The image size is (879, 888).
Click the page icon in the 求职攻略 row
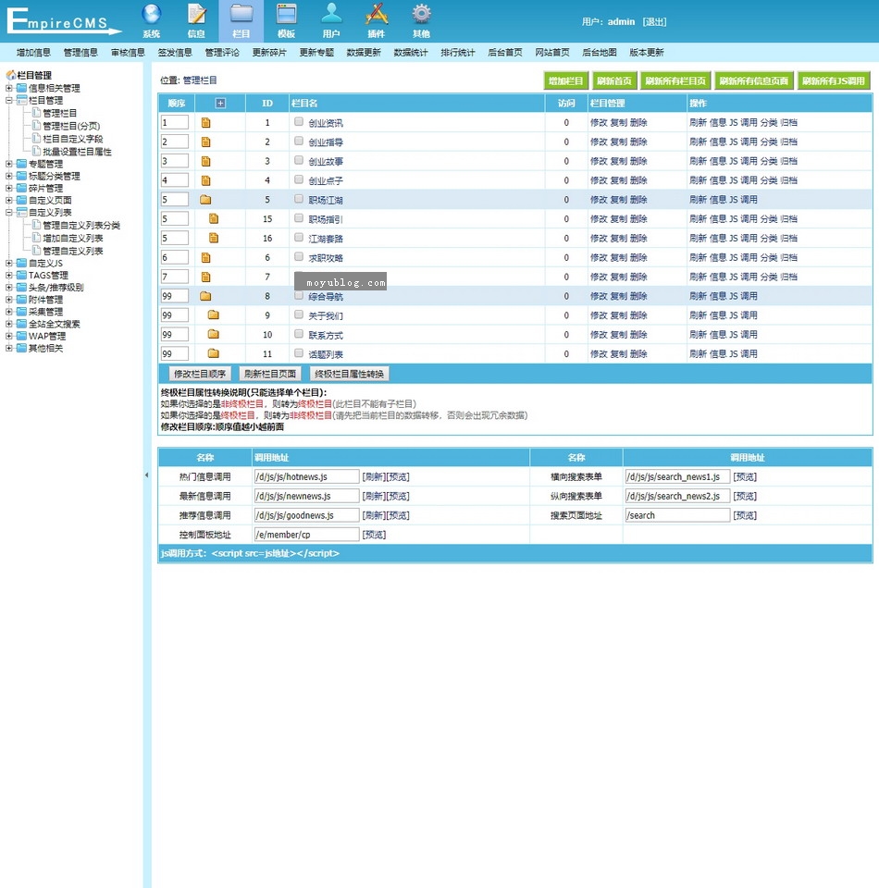coord(205,258)
